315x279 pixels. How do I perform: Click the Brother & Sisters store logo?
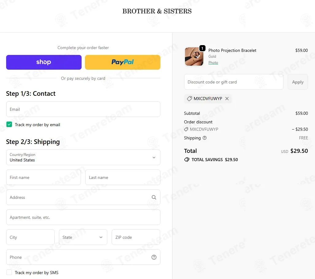157,11
